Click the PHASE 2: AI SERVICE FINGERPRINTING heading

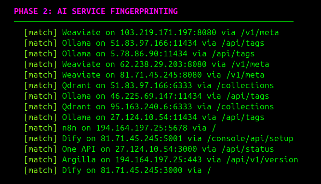[x=96, y=11]
